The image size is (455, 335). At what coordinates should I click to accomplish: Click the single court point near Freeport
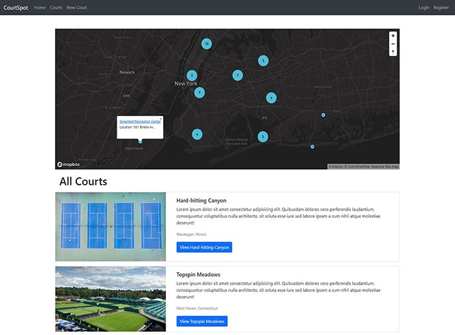point(323,115)
